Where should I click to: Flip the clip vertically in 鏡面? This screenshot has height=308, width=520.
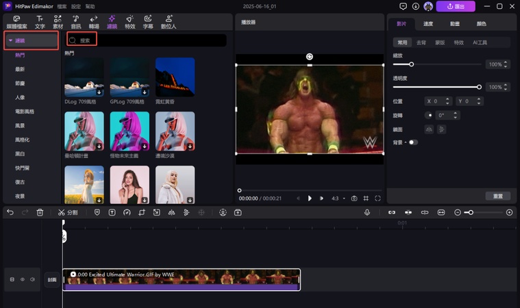pos(441,129)
